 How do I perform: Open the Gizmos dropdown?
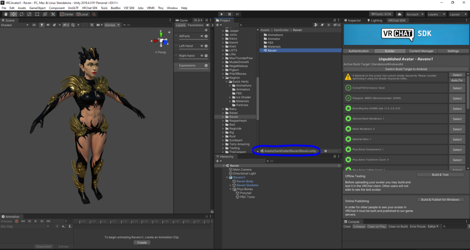pyautogui.click(x=112, y=25)
